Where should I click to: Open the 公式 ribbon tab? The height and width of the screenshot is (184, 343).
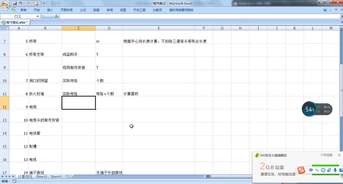[83, 10]
